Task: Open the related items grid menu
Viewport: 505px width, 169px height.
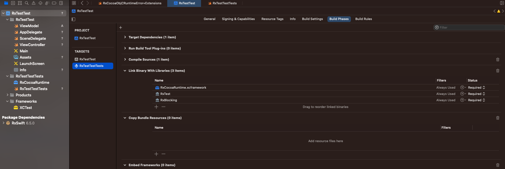Action: (x=74, y=3)
